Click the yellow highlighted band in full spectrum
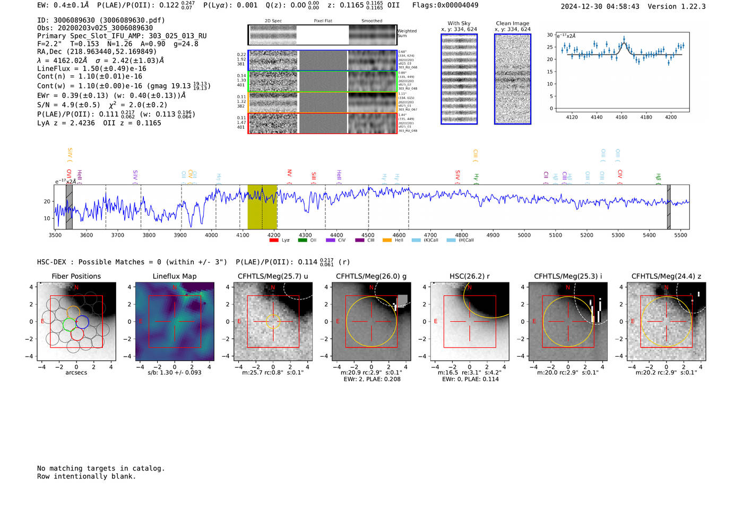 click(262, 207)
